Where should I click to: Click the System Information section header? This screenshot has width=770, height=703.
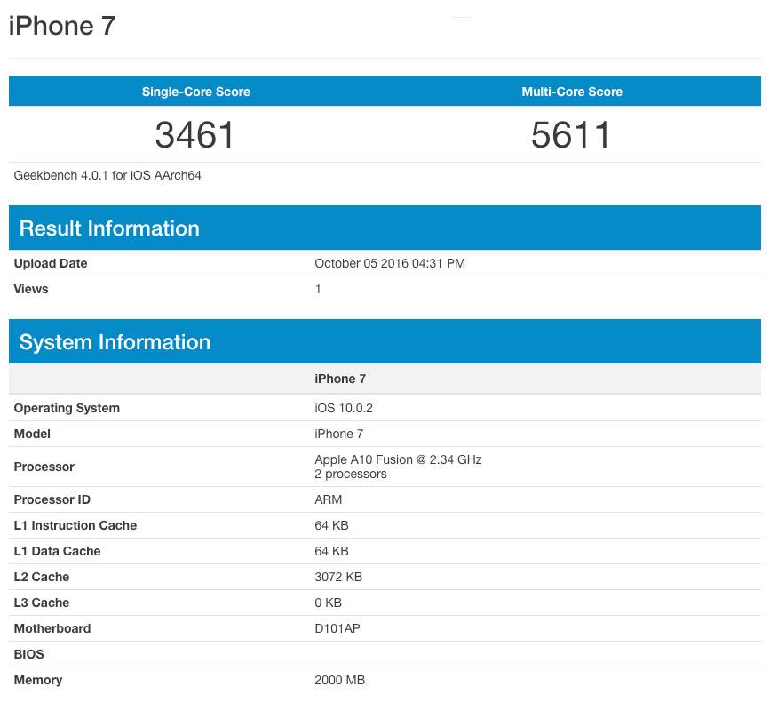(x=115, y=342)
